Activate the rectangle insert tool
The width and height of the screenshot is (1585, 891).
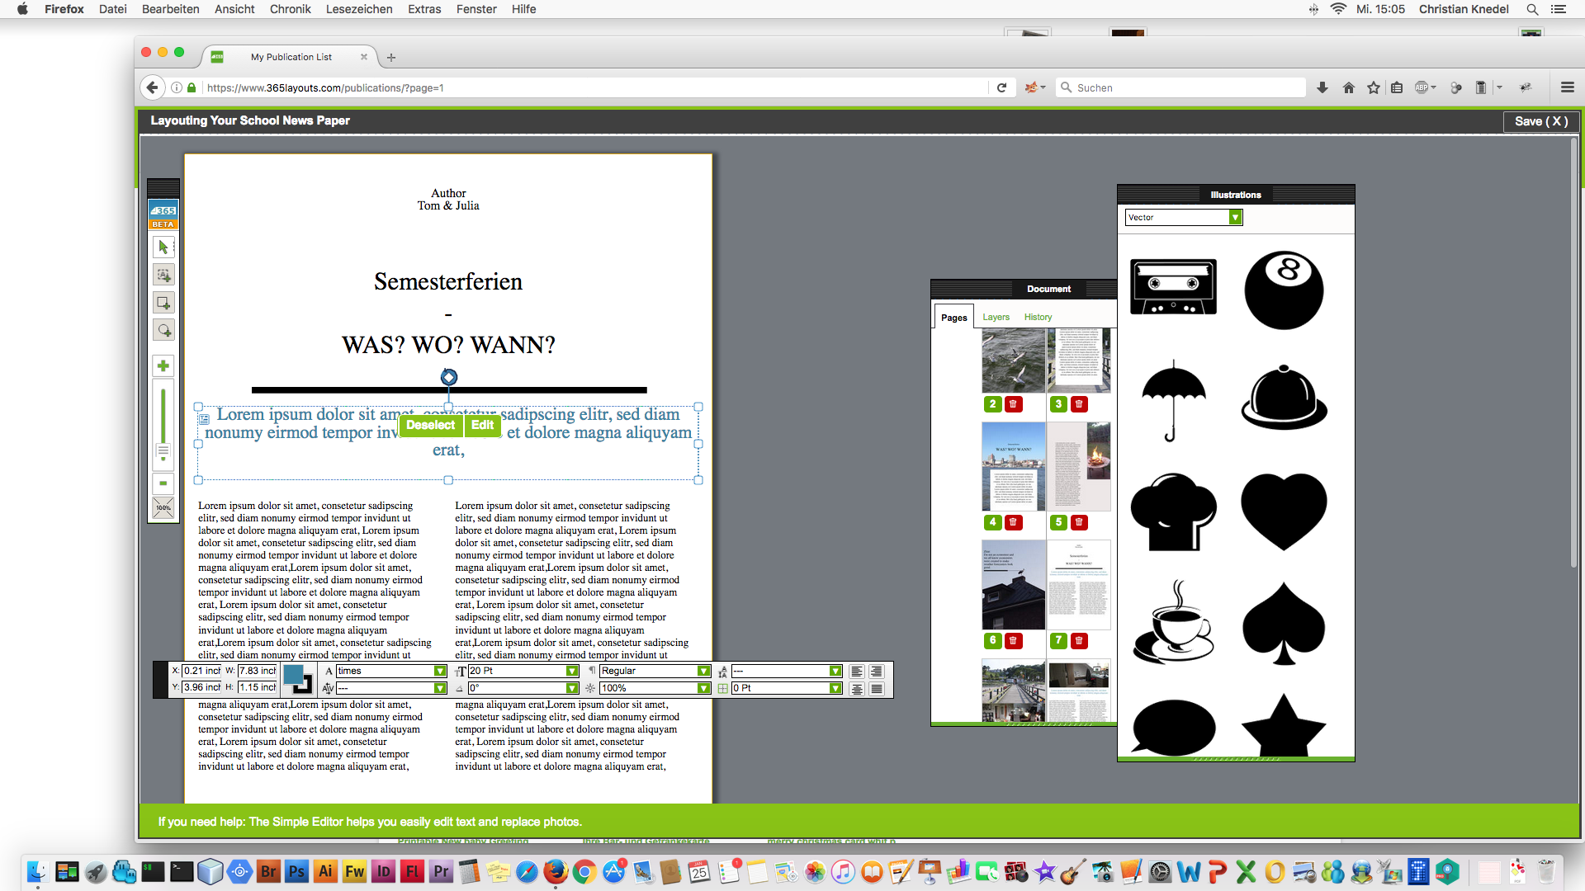coord(163,303)
